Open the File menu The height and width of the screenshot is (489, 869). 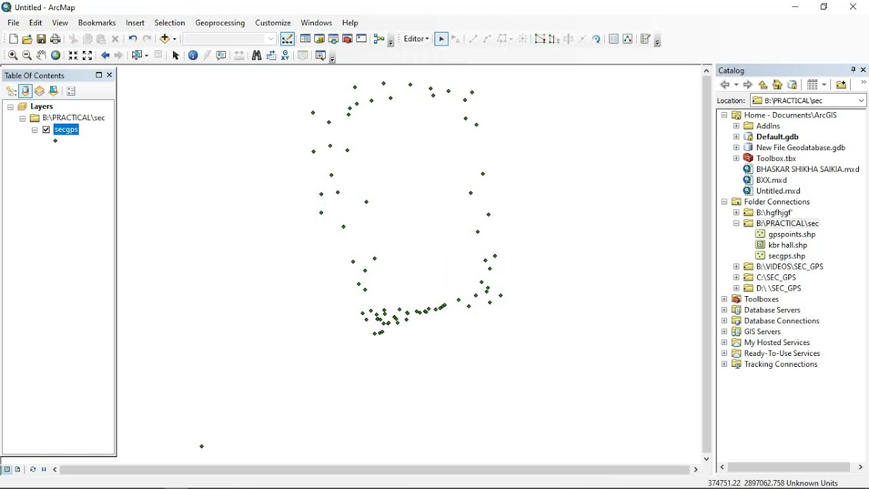click(14, 22)
